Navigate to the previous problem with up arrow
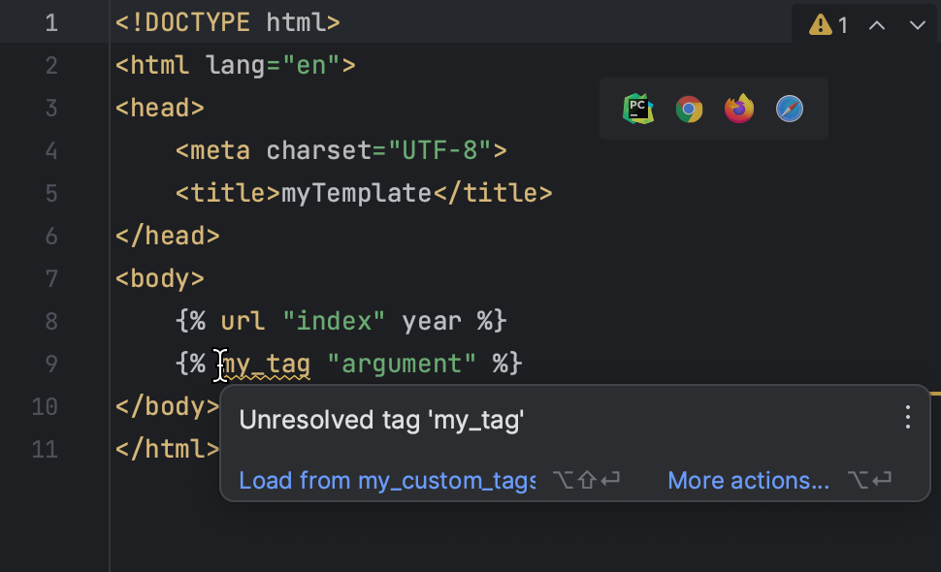 [876, 24]
